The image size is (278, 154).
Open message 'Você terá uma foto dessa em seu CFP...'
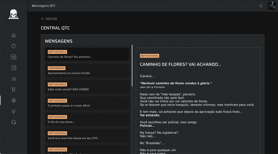87,136
